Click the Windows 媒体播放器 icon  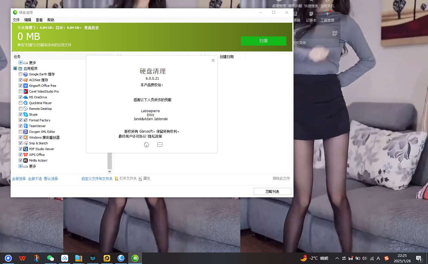[x=26, y=137]
